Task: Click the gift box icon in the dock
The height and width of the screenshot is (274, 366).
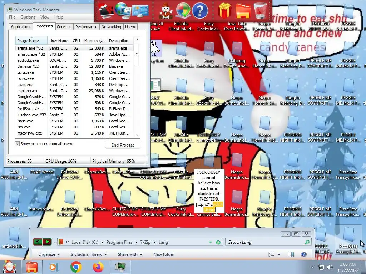Action: [x=224, y=11]
